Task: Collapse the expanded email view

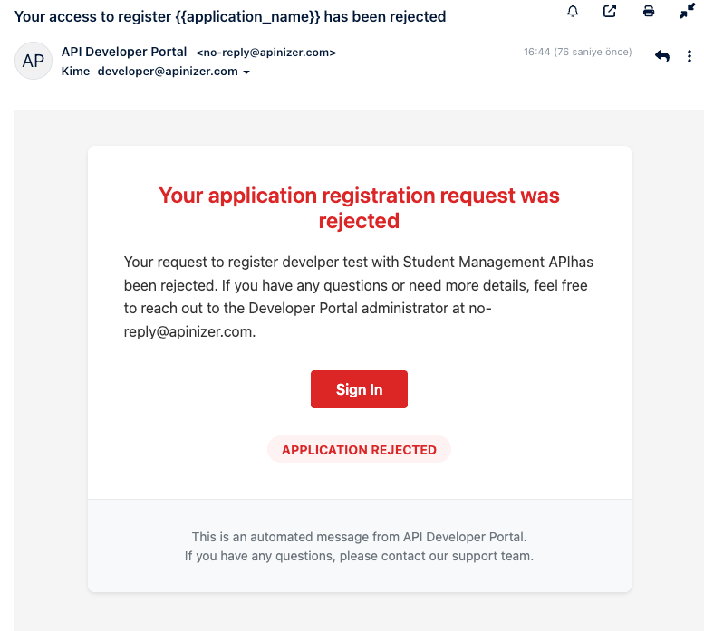Action: click(x=687, y=11)
